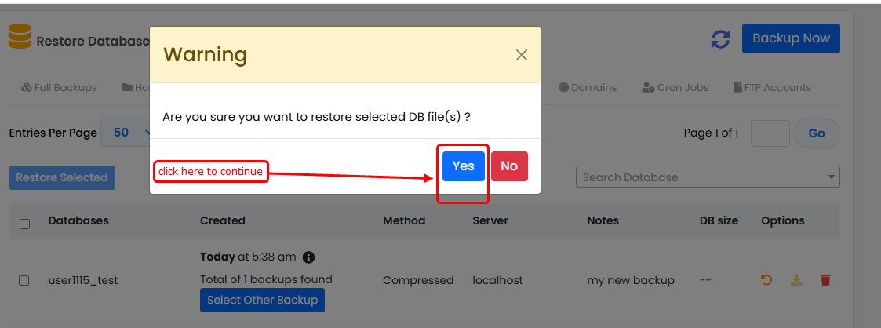The image size is (881, 328).
Task: Cancel restore by clicking No
Action: point(509,166)
